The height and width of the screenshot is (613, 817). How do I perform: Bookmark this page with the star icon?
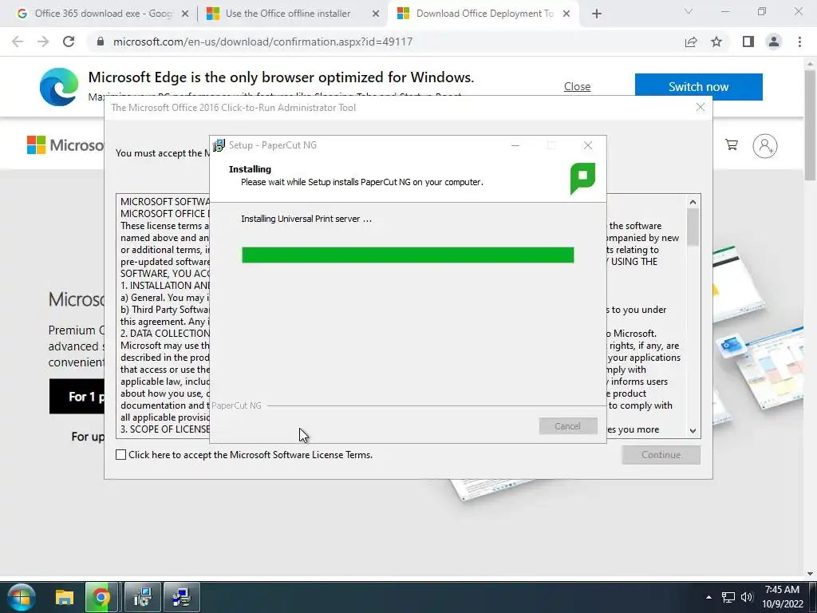716,42
